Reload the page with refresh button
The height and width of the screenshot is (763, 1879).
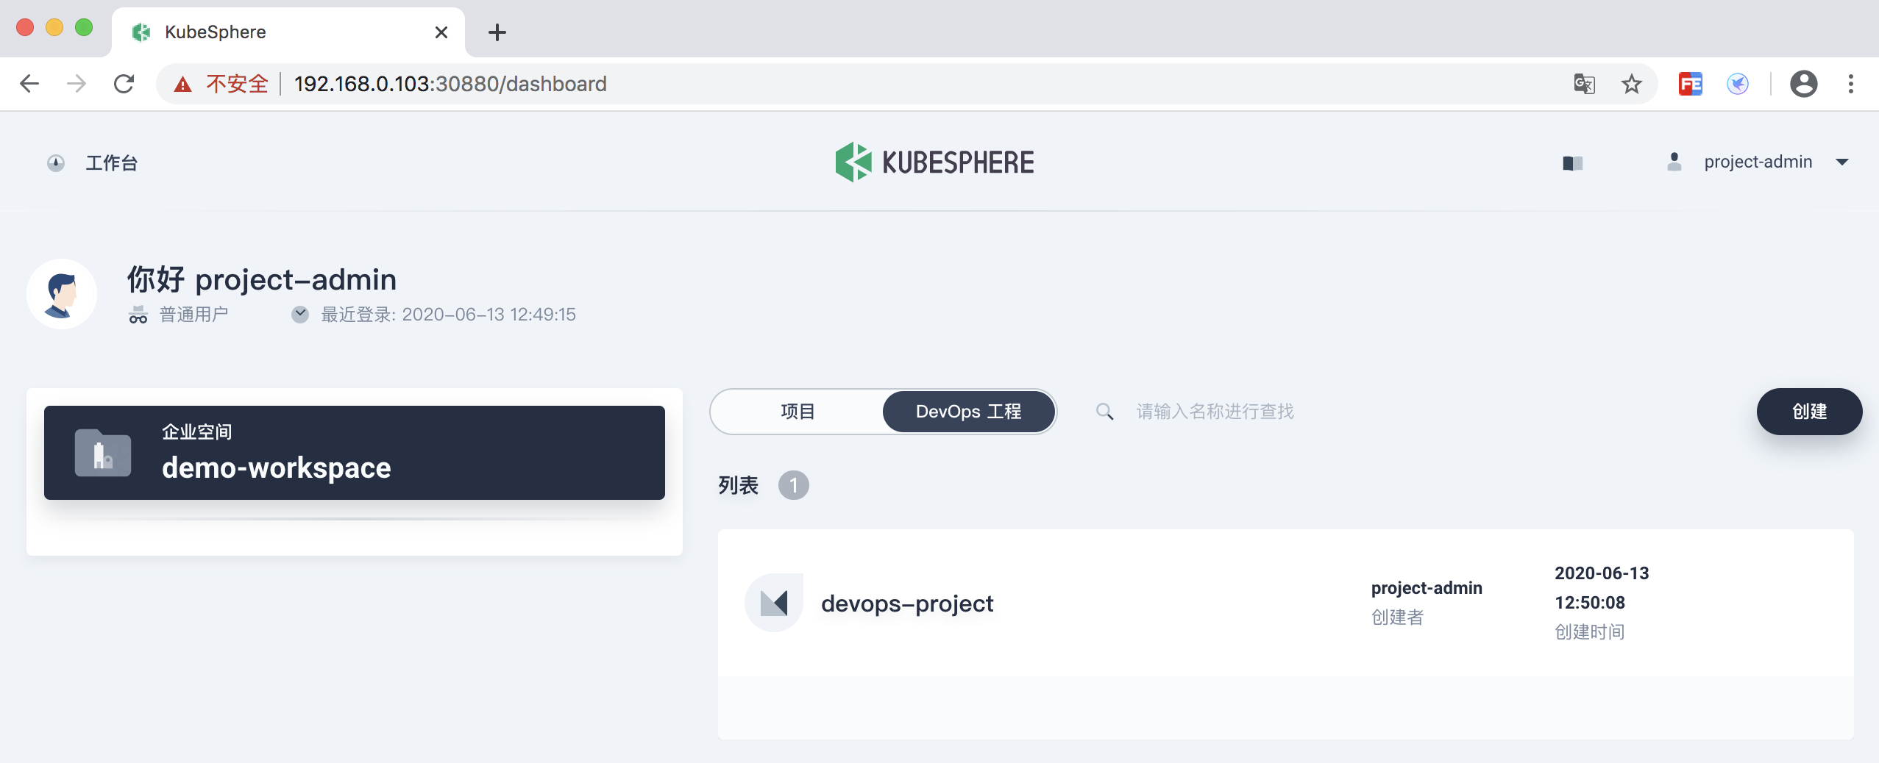(124, 84)
